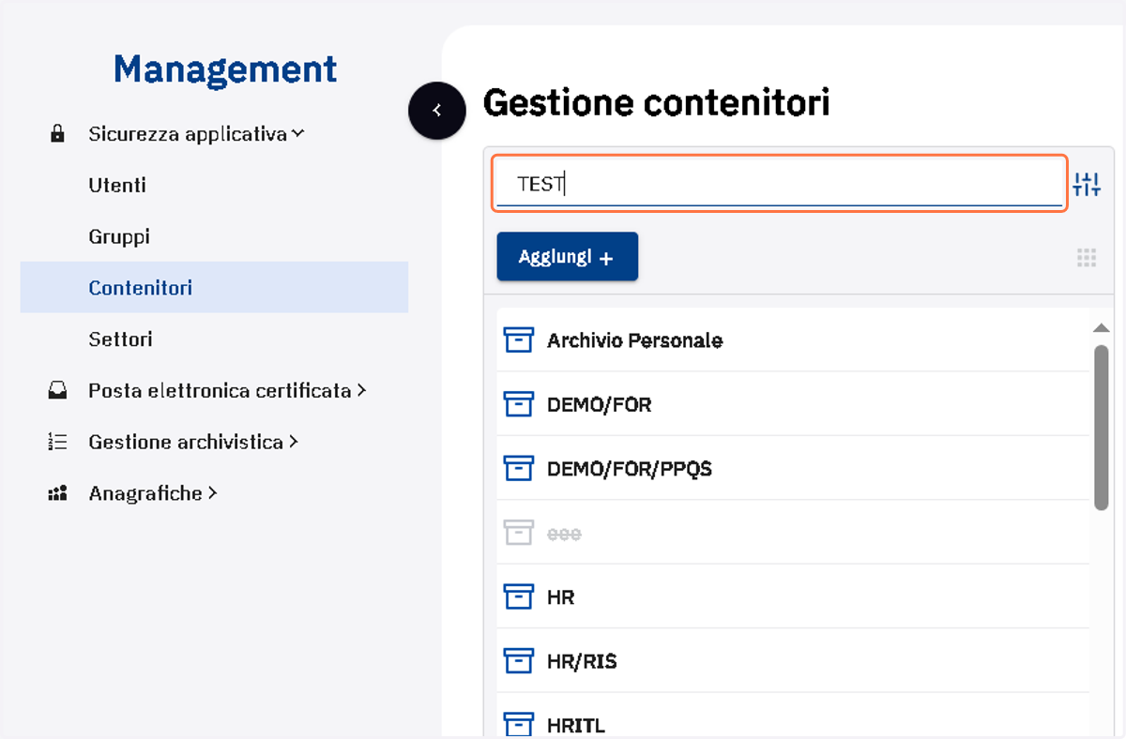
Task: Select the HR/RIS container name
Action: (x=582, y=661)
